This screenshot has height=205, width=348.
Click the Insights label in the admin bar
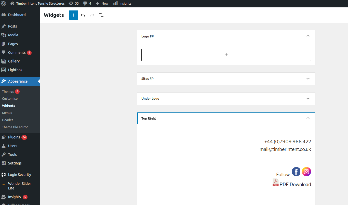(x=125, y=3)
